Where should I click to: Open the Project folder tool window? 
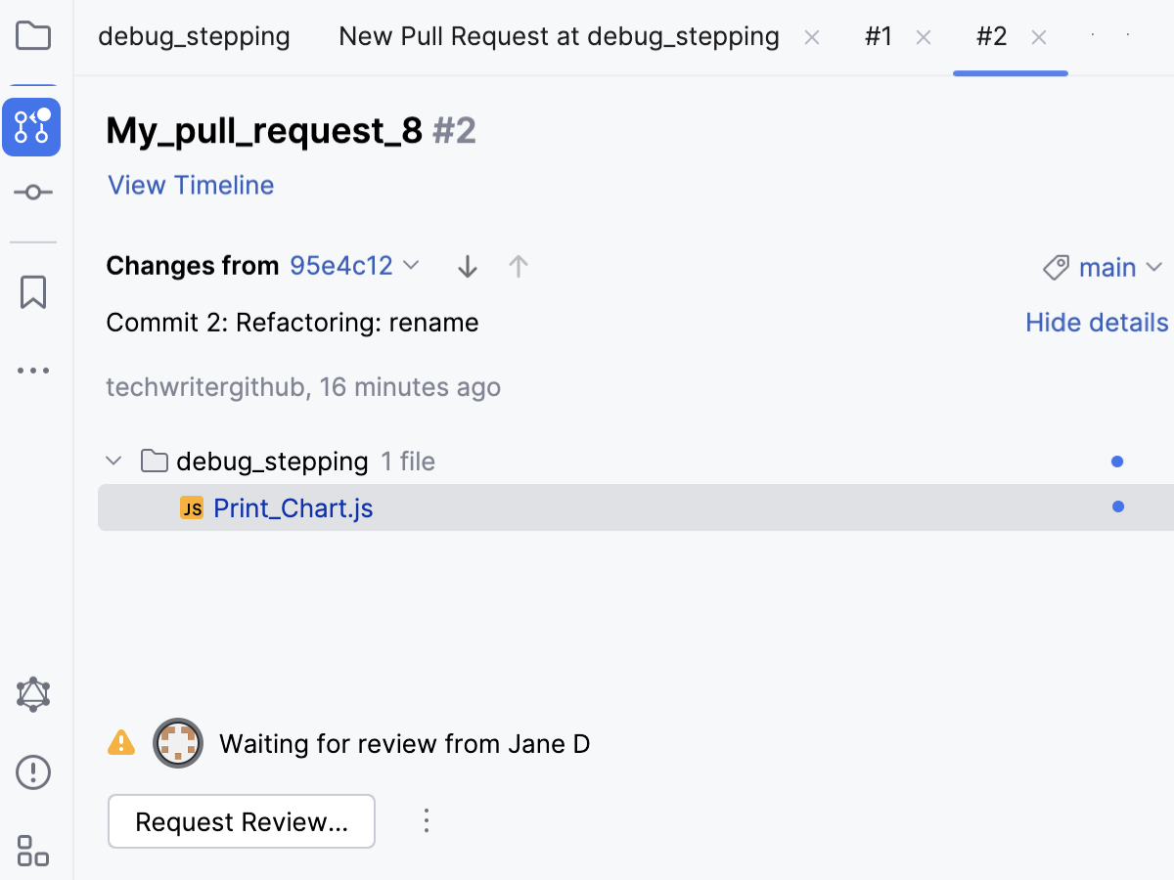click(33, 37)
